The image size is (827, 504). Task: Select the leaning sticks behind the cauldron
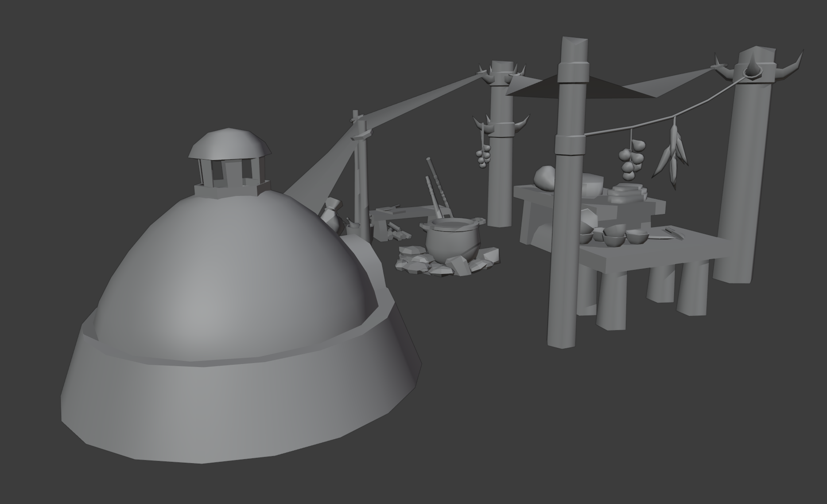(438, 188)
